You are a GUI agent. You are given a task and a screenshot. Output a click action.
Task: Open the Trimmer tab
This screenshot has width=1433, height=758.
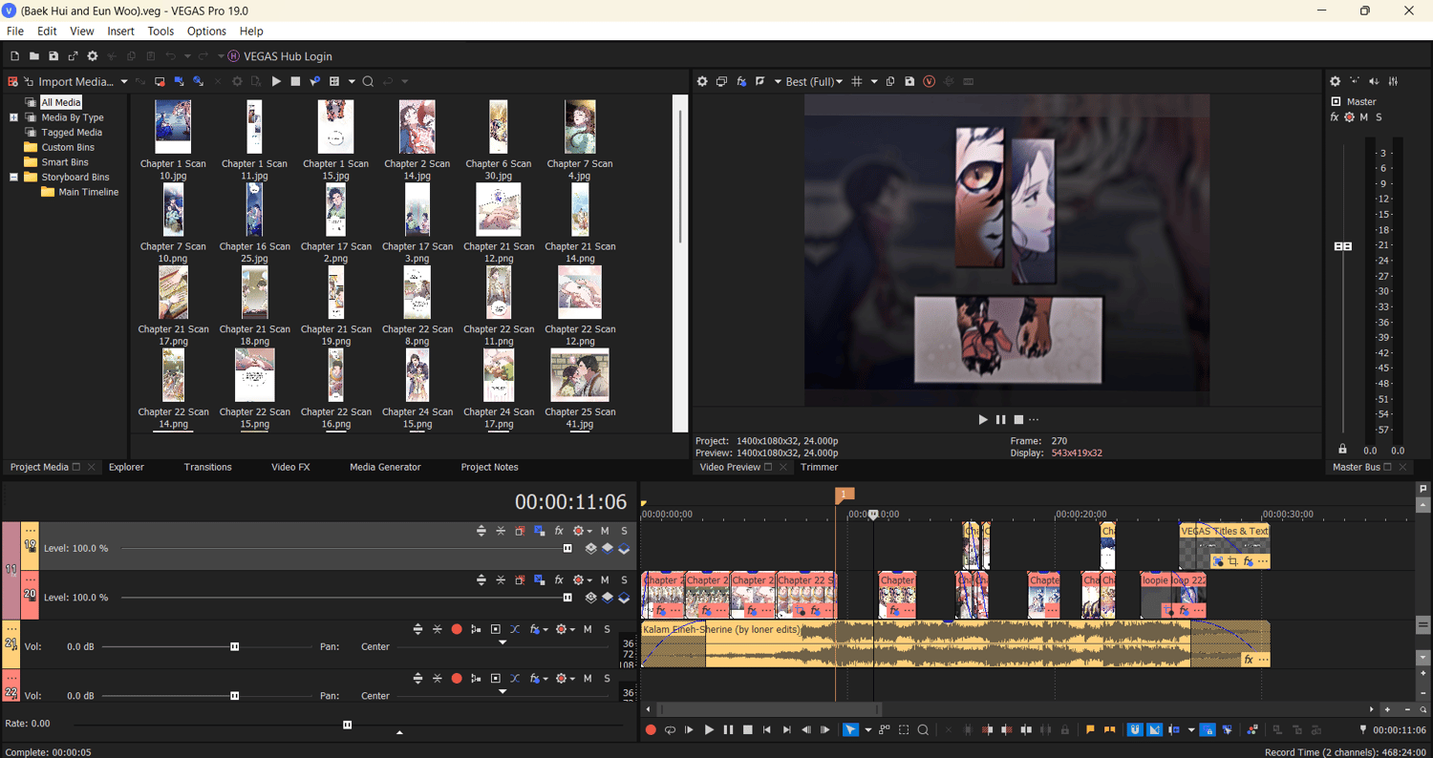click(820, 467)
